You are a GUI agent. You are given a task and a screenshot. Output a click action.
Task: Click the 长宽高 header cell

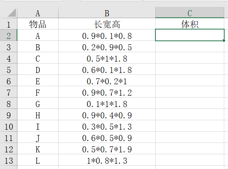(x=107, y=24)
